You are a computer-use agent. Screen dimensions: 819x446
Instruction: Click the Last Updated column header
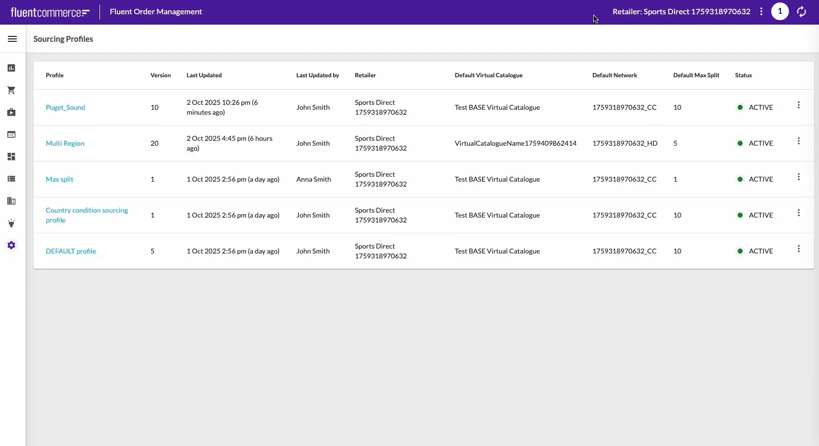coord(204,75)
